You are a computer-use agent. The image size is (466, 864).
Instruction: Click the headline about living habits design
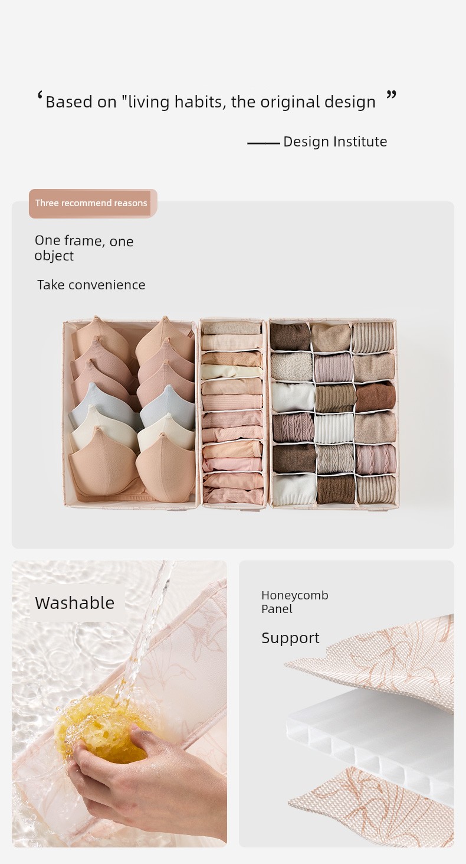tap(211, 102)
